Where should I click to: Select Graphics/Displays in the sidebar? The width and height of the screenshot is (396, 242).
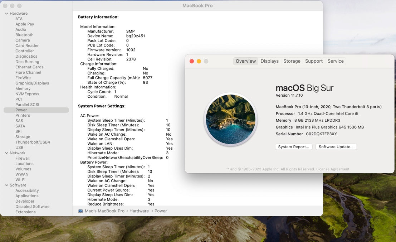[x=32, y=83]
